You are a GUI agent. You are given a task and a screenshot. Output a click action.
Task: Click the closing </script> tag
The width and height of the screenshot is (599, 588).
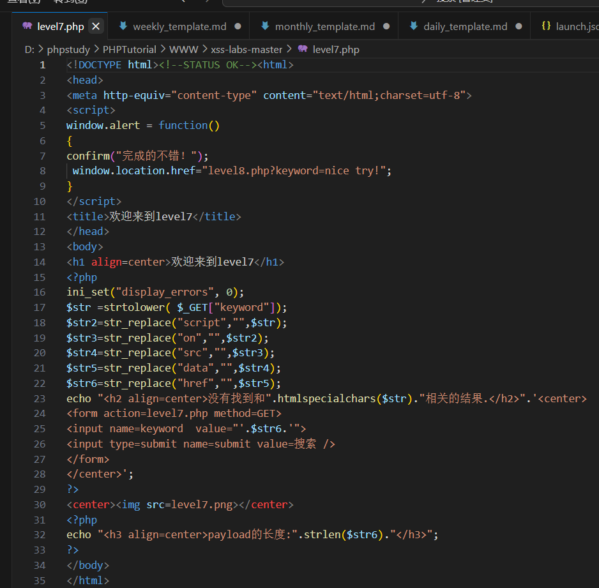94,202
